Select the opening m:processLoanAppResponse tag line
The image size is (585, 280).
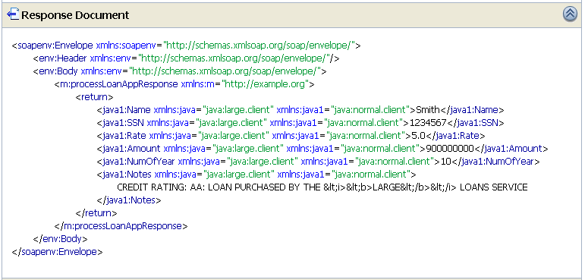tap(184, 84)
